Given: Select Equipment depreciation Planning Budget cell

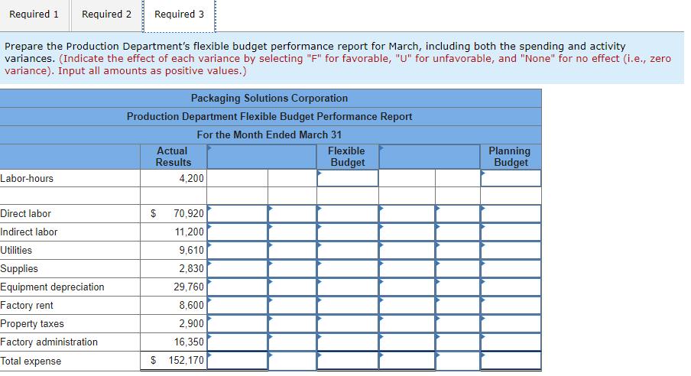Looking at the screenshot, I should [x=511, y=287].
